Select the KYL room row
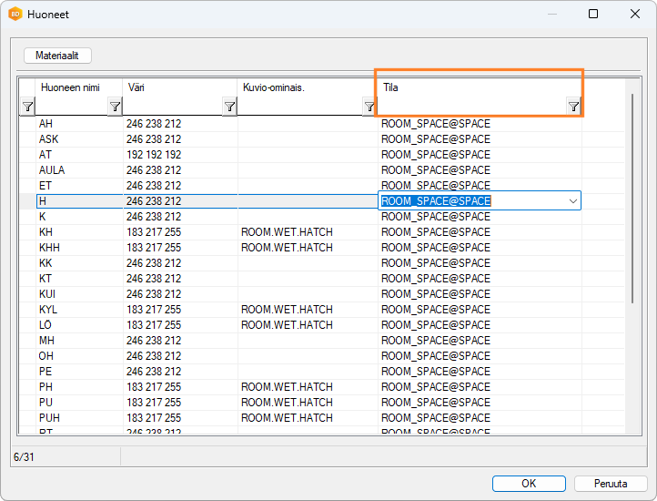 point(48,310)
